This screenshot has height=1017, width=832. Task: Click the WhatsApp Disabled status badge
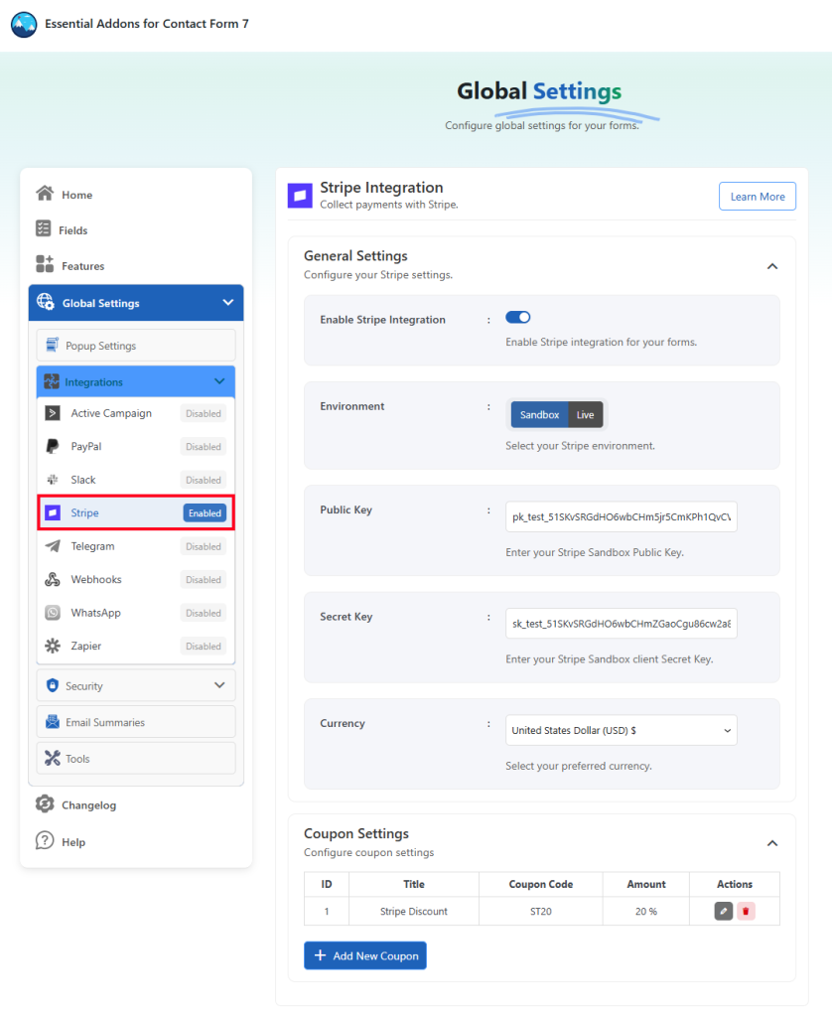[204, 613]
